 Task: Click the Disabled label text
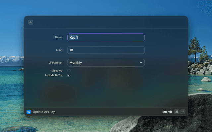[57, 71]
